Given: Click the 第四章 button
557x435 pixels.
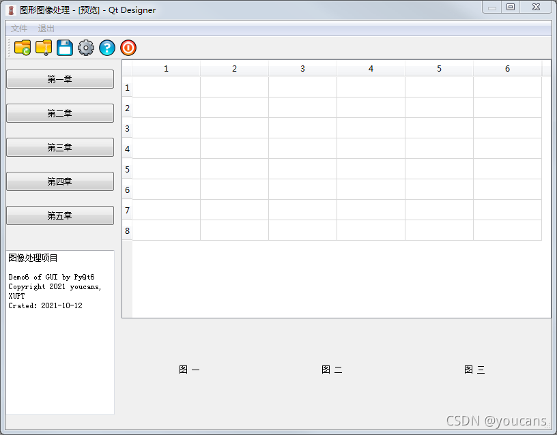Looking at the screenshot, I should point(60,181).
